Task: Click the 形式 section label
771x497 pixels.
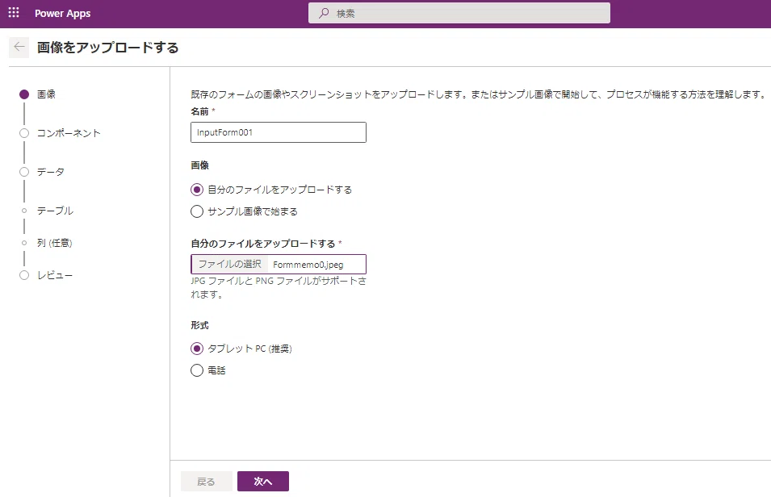Action: (199, 325)
